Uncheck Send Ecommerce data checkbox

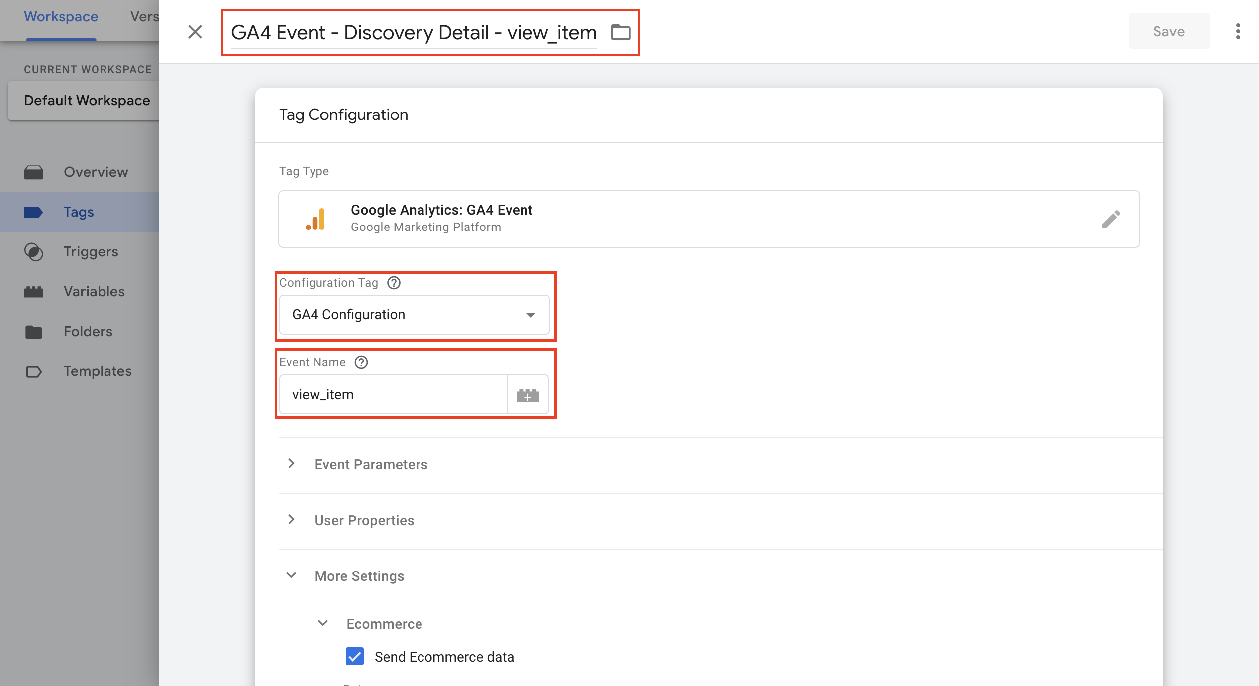click(355, 656)
